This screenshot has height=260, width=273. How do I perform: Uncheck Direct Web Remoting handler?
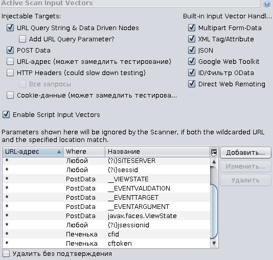pyautogui.click(x=192, y=84)
